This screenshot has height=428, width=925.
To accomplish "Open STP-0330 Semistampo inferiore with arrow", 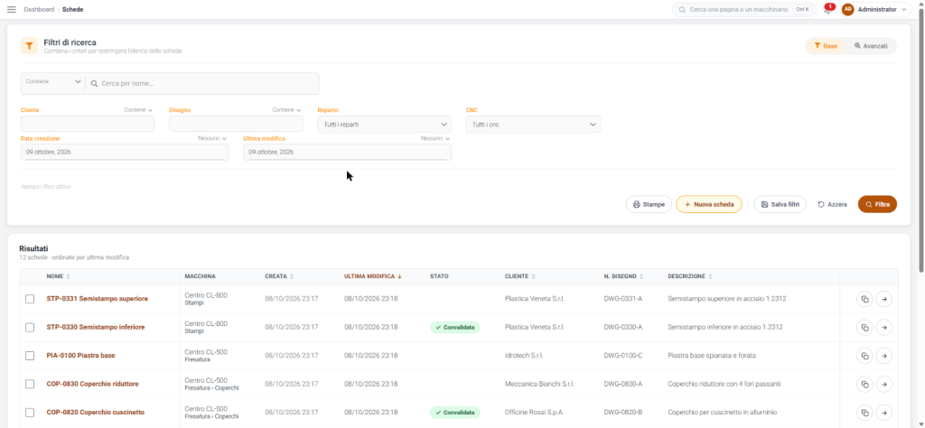I will coord(883,327).
